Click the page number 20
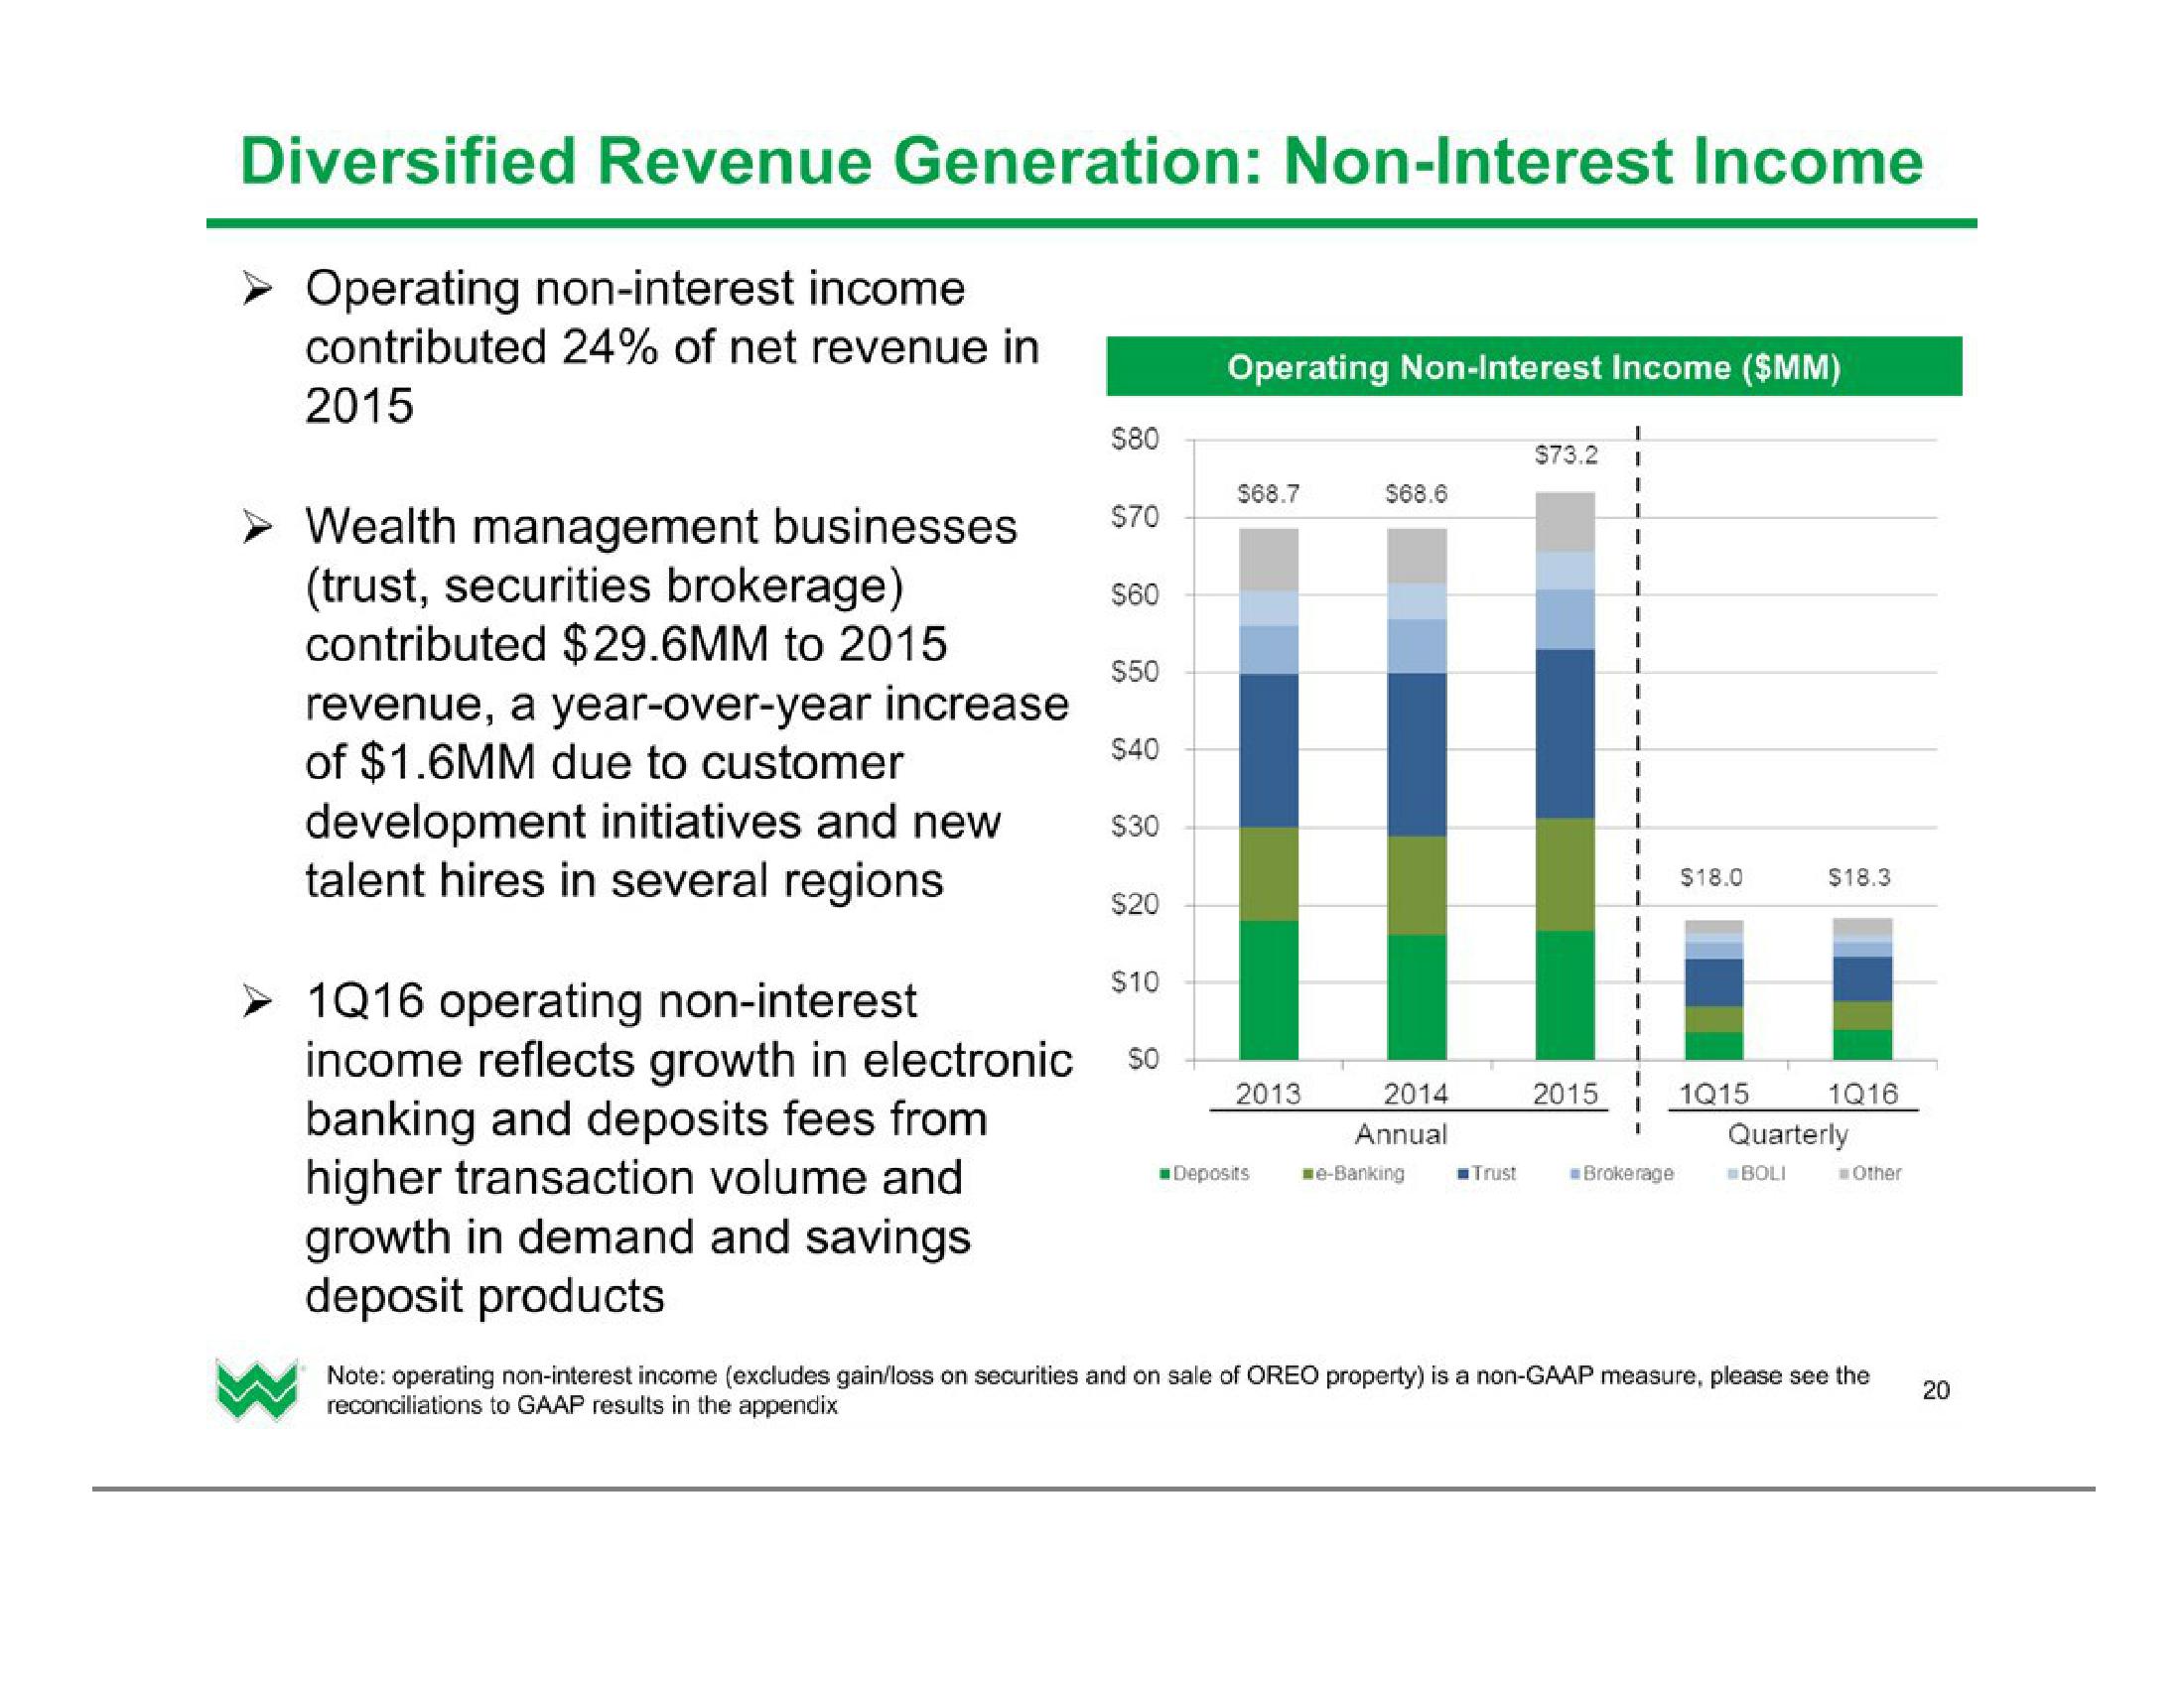Screen dimensions: 2184x1687 point(1936,1390)
